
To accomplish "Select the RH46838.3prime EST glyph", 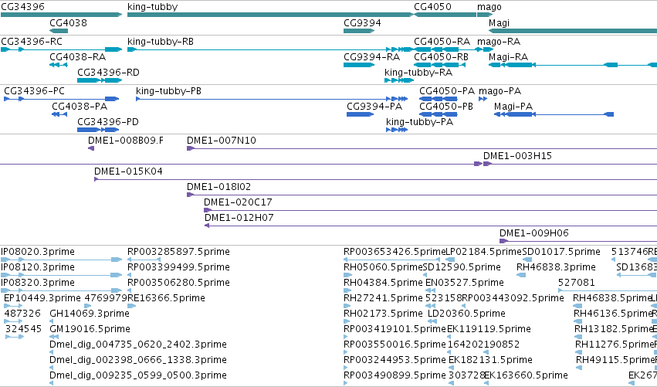I will 521,275.
